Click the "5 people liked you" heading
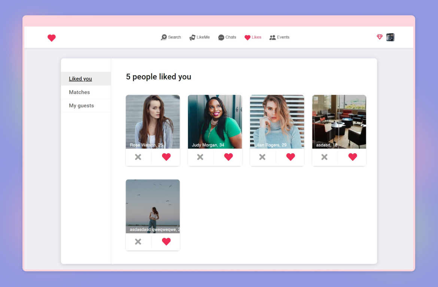Viewport: 438px width, 287px height. point(159,77)
